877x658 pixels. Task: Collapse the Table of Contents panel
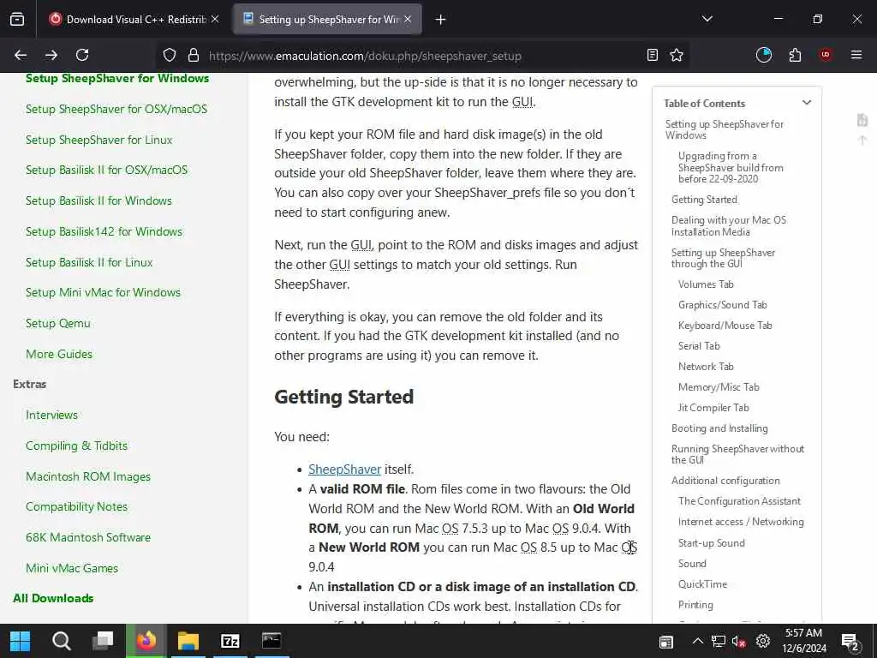807,103
